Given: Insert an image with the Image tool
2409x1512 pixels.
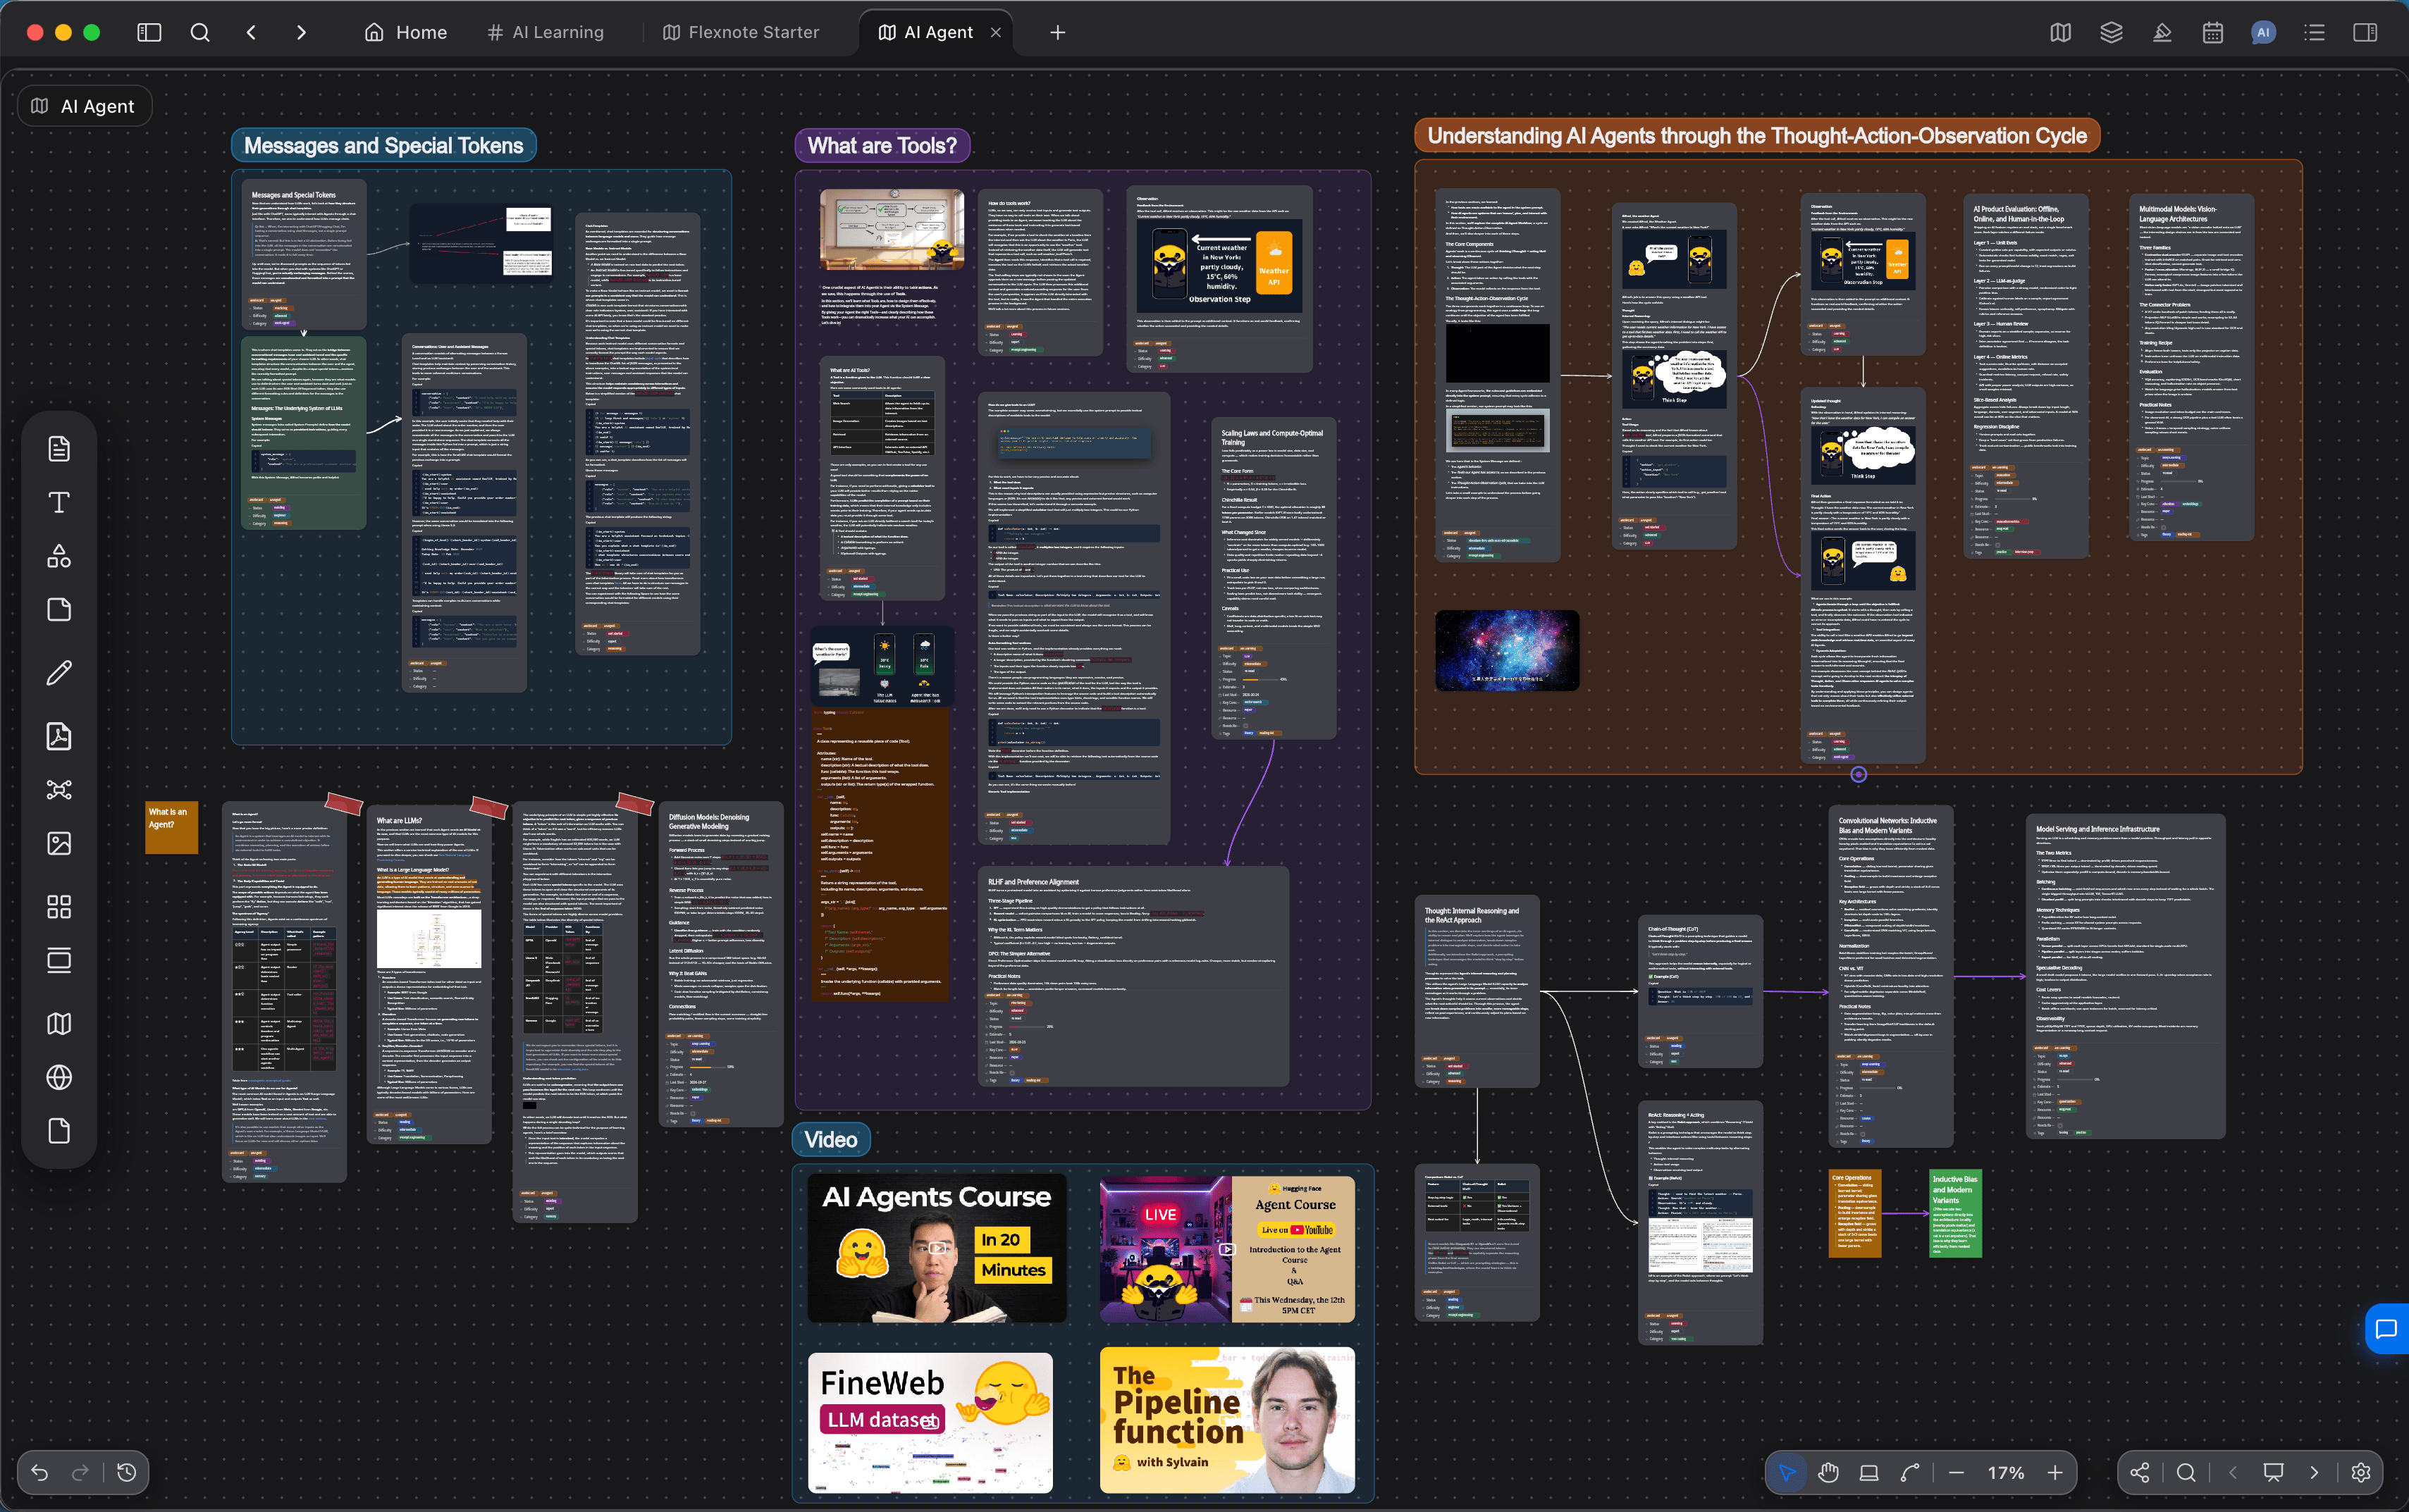Looking at the screenshot, I should coord(59,843).
